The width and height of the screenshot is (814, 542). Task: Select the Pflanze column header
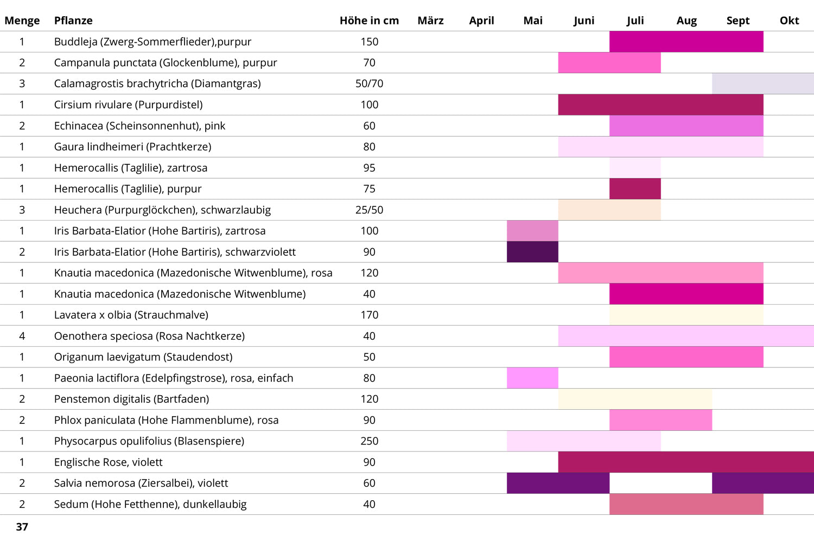[x=73, y=21]
